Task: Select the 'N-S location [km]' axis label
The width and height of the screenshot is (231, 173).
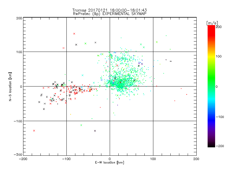Action: (10, 87)
